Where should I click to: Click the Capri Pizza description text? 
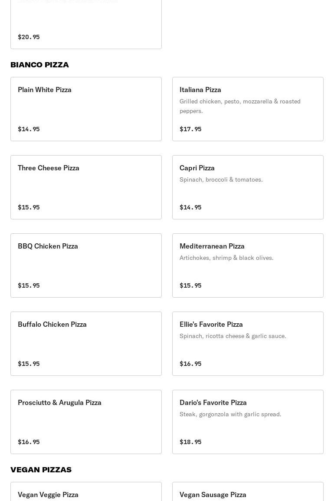tap(221, 179)
